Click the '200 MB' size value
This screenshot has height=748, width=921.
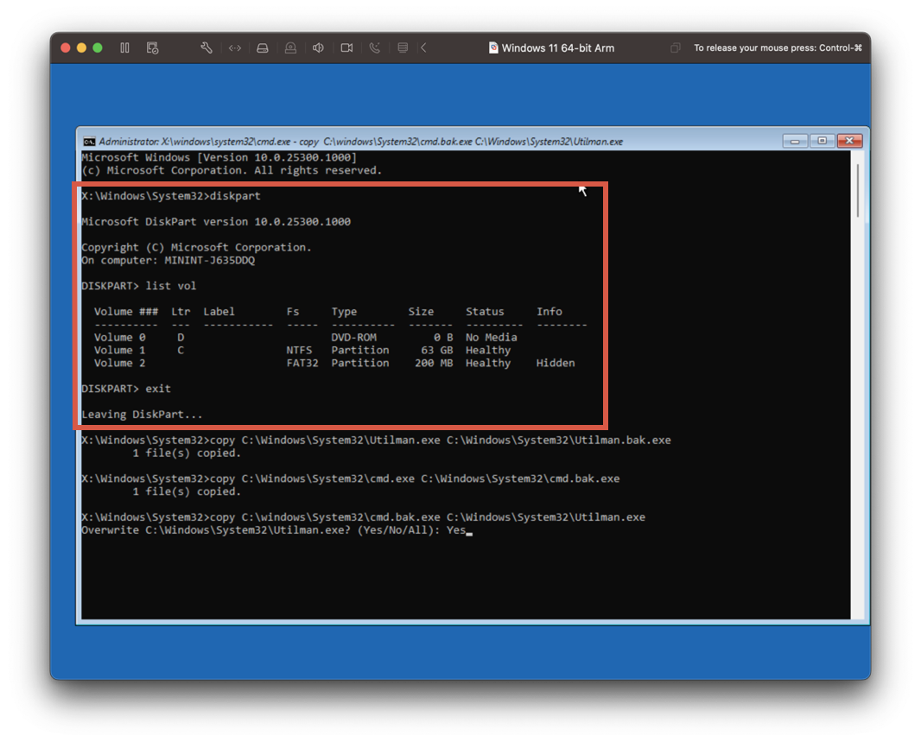pos(434,364)
